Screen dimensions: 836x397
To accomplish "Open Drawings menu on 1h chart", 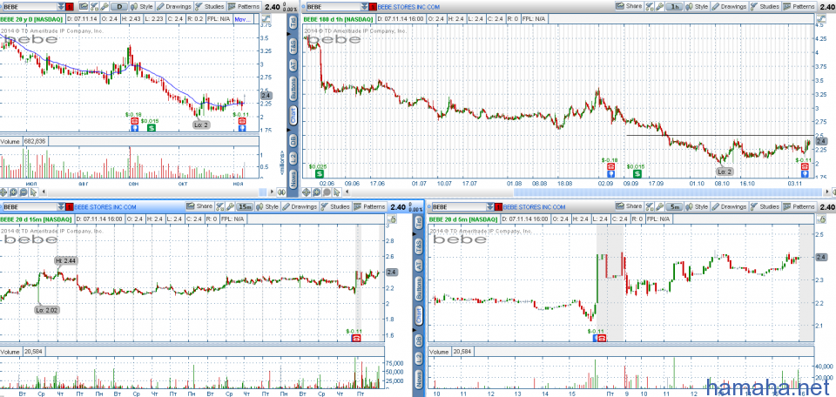I will click(x=730, y=6).
